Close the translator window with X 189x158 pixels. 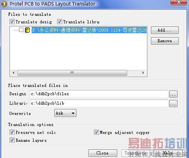(x=179, y=2)
